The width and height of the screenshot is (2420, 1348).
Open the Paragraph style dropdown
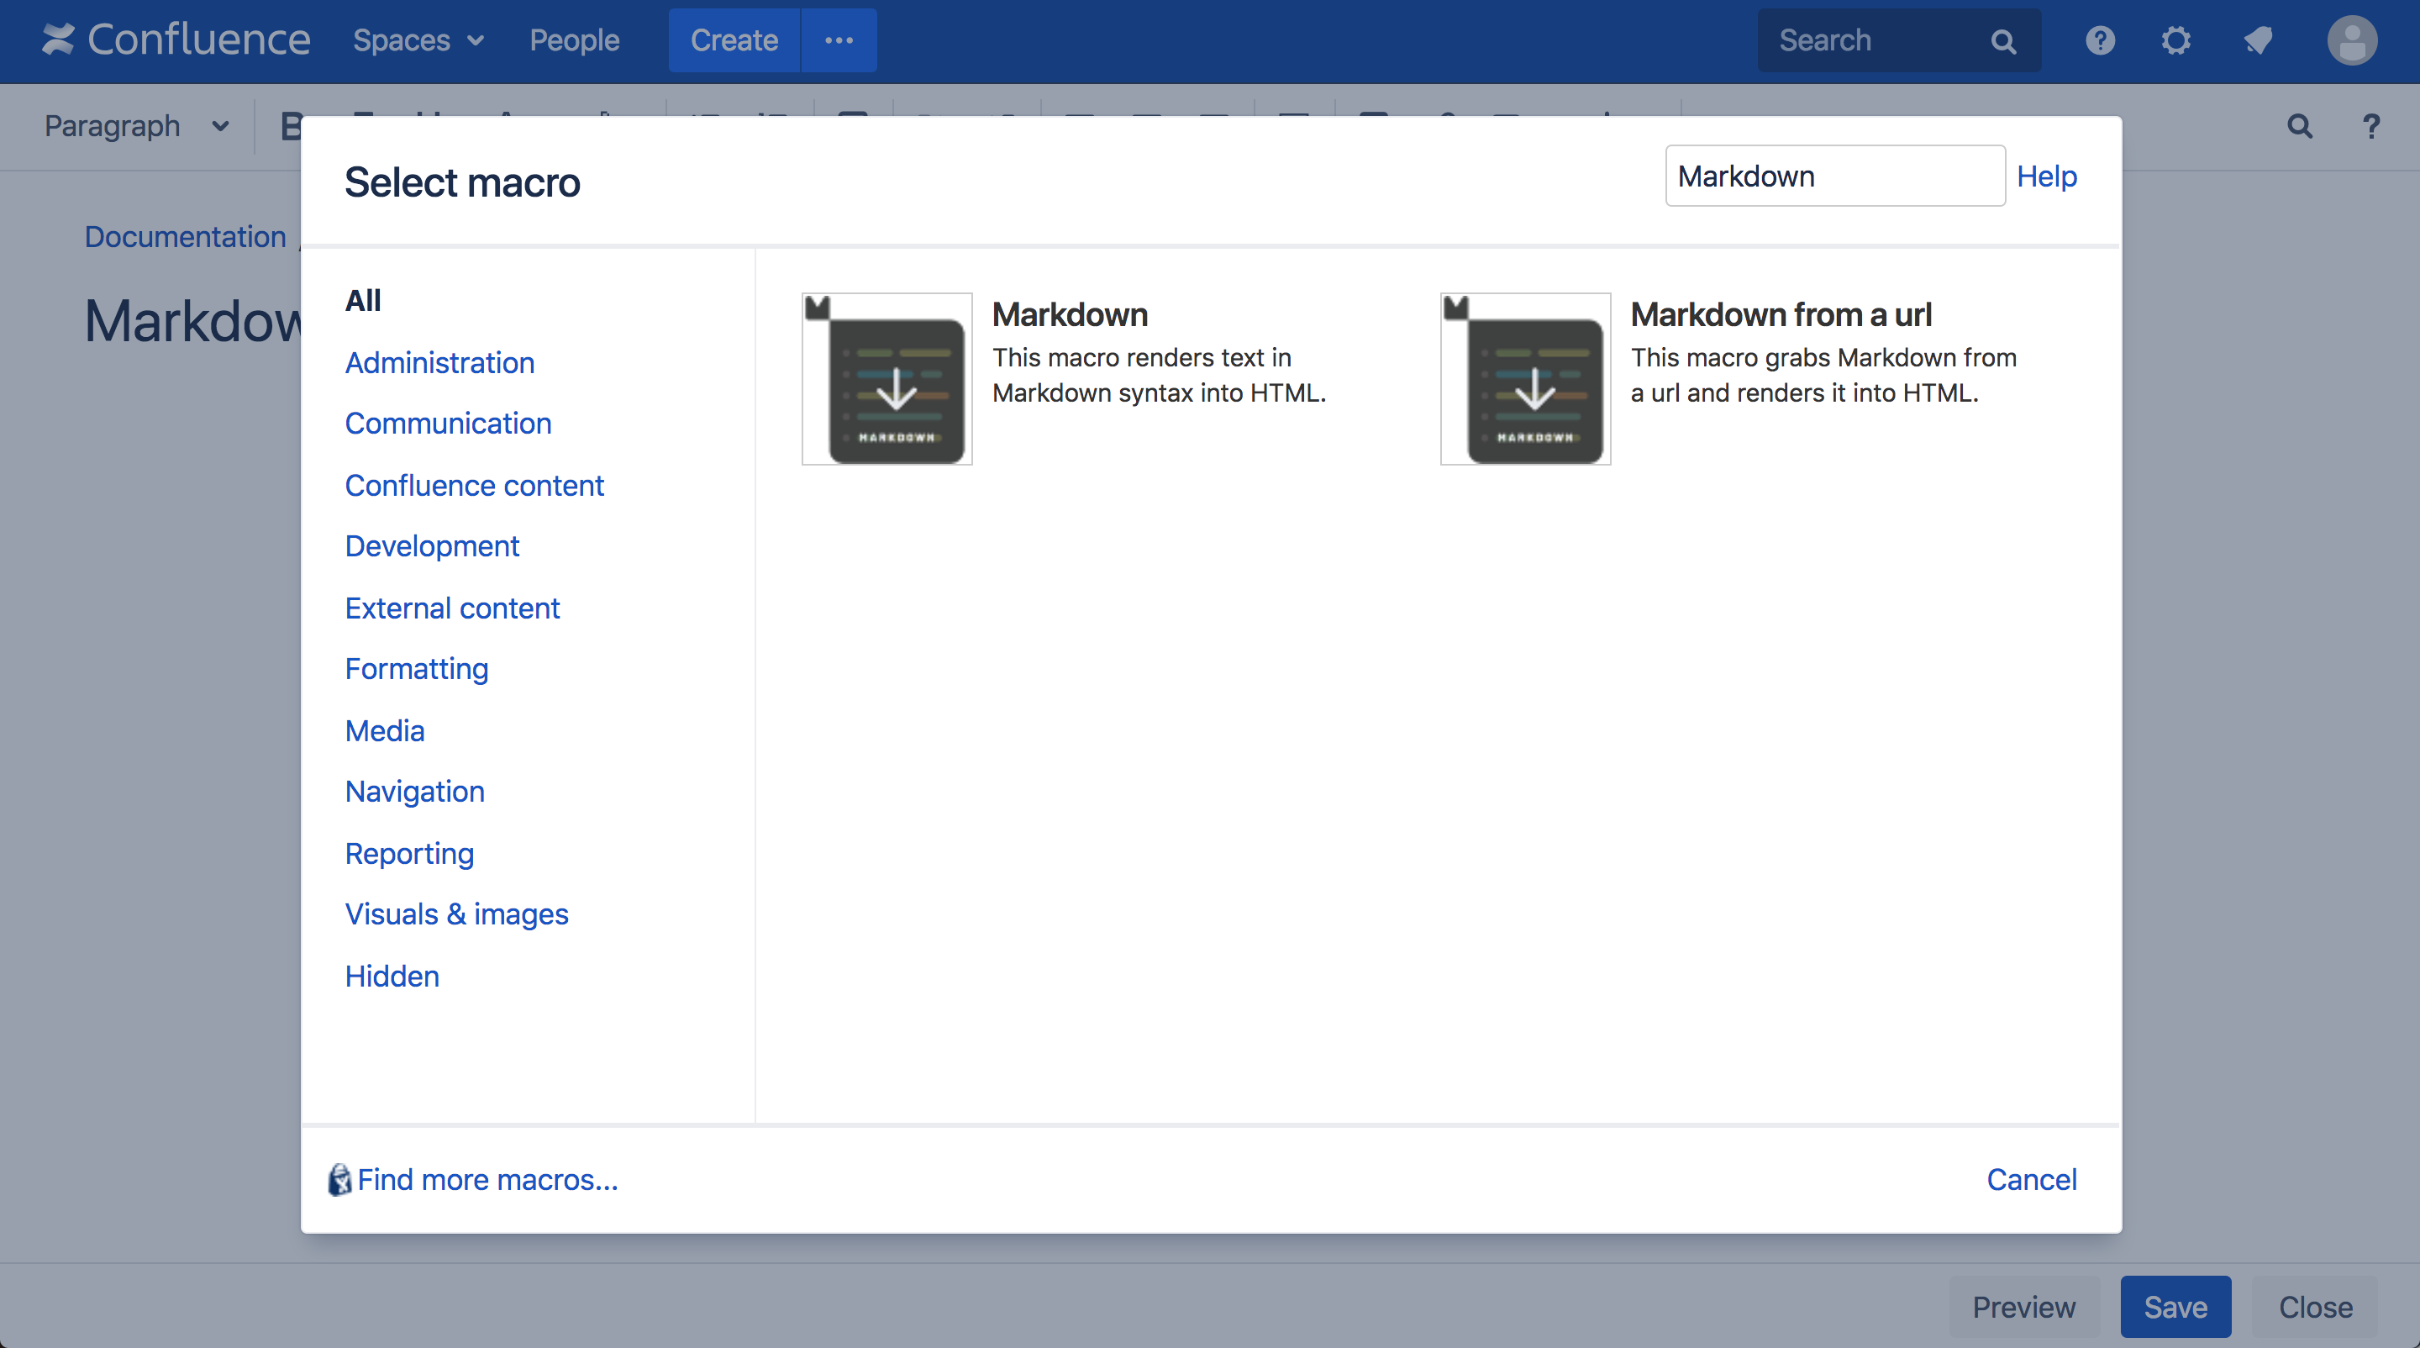(x=136, y=126)
